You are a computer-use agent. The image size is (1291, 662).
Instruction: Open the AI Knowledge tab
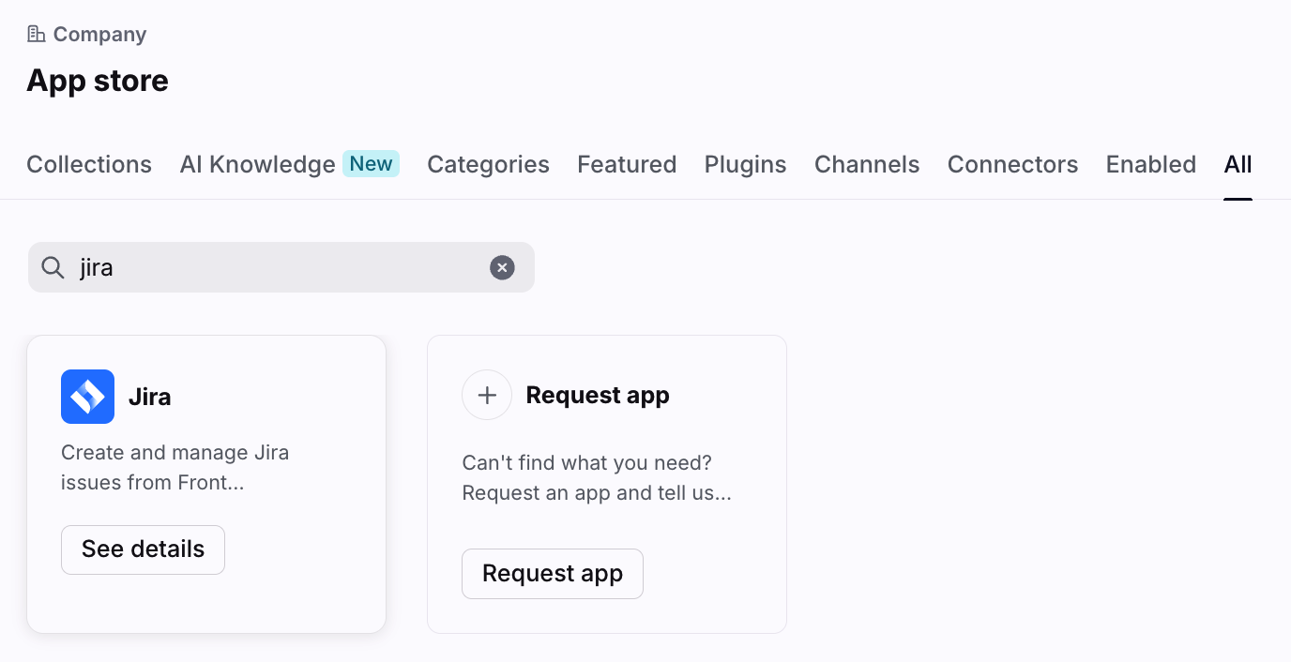click(x=257, y=164)
